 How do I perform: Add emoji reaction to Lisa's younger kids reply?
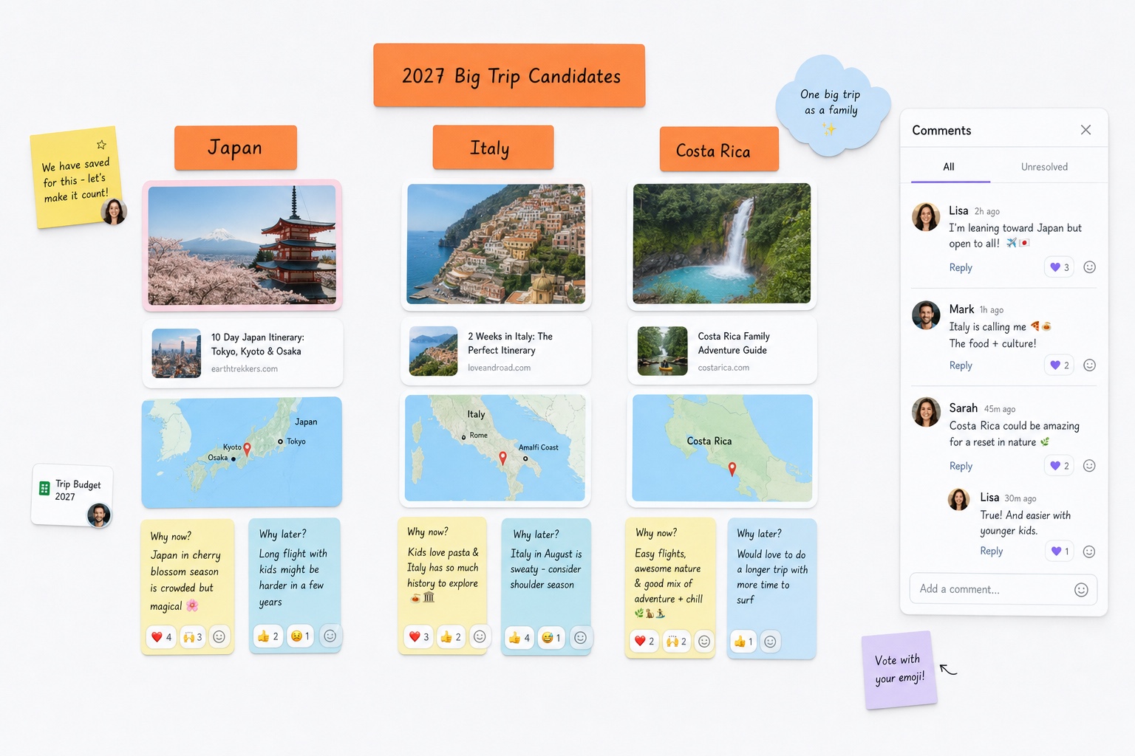tap(1089, 551)
